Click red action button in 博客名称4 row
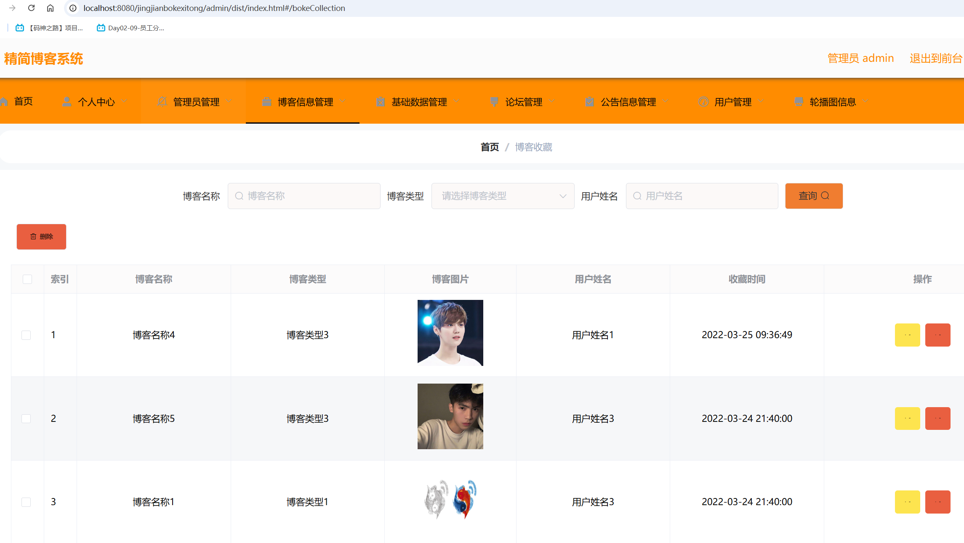The image size is (964, 543). (x=938, y=335)
